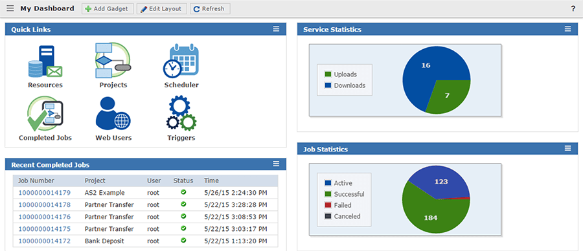
Task: Open job number 1000000014179
Action: point(44,193)
